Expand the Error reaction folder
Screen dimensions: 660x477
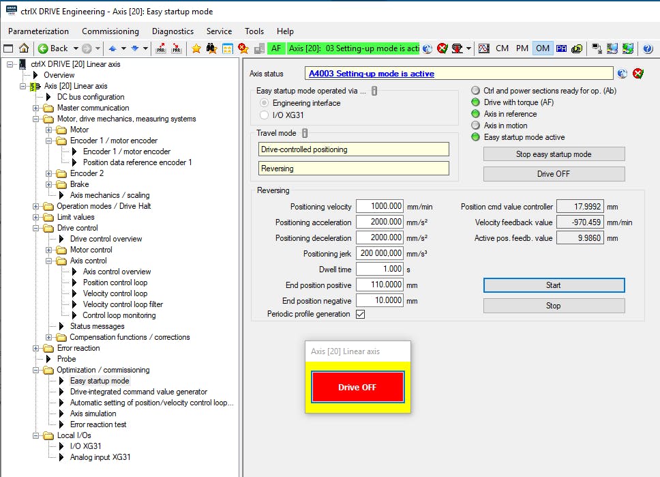click(35, 348)
